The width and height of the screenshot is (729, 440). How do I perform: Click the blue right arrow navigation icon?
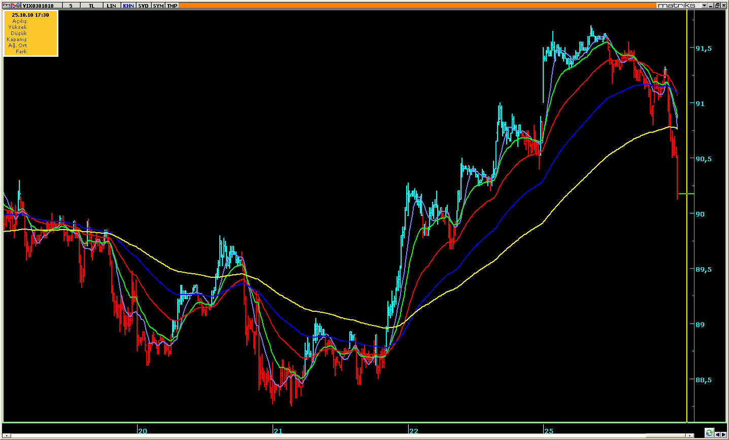coord(724,434)
